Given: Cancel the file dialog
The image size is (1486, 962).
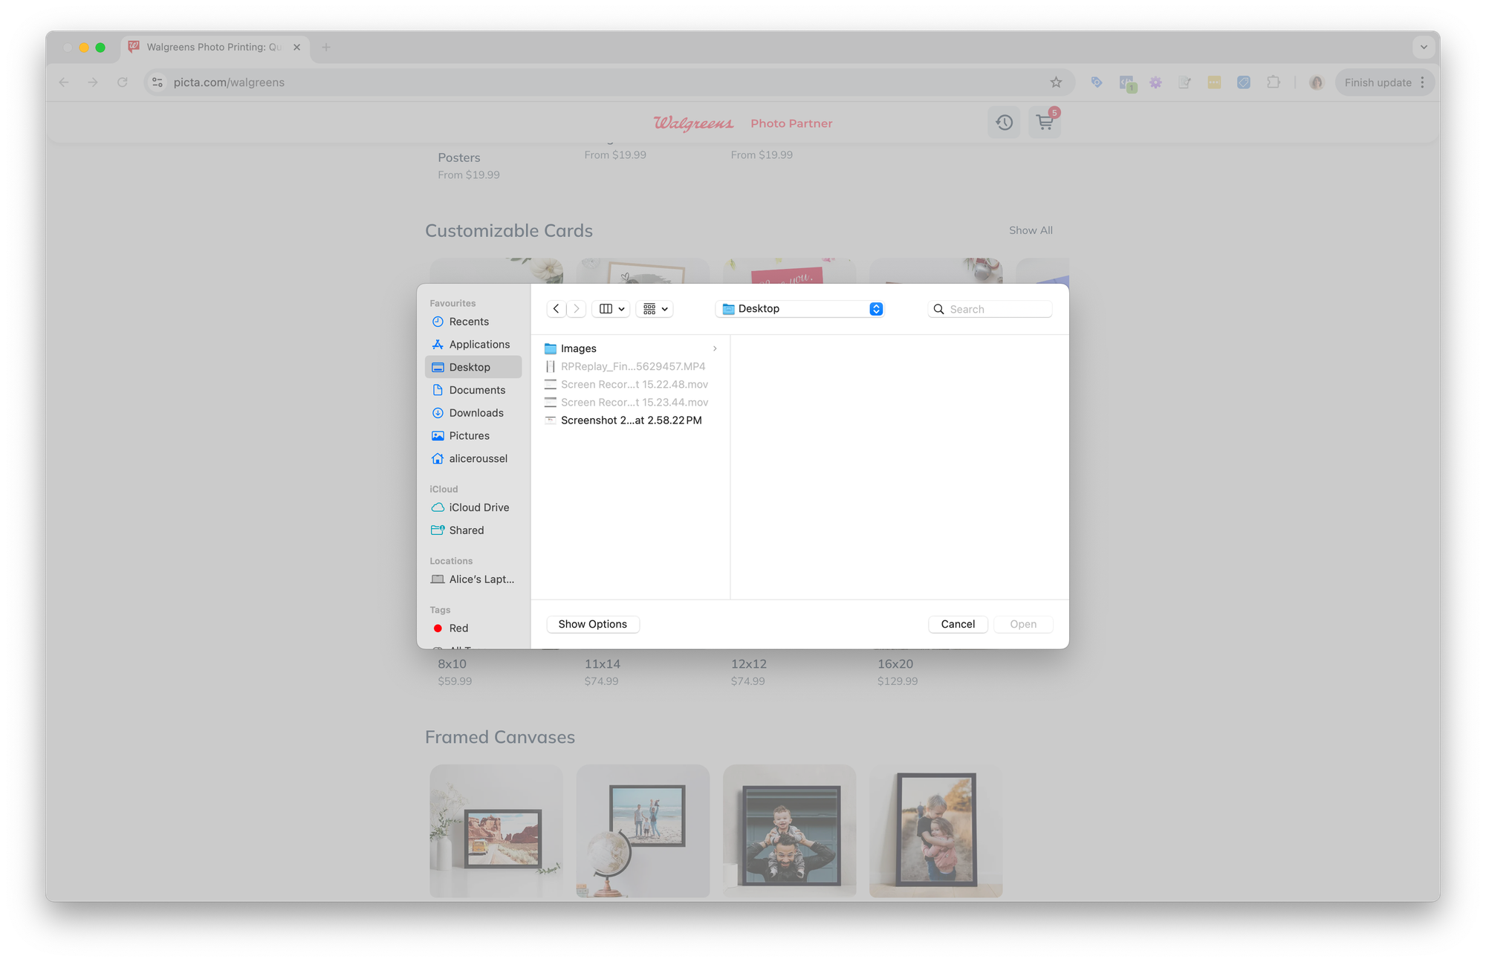Looking at the screenshot, I should point(957,624).
